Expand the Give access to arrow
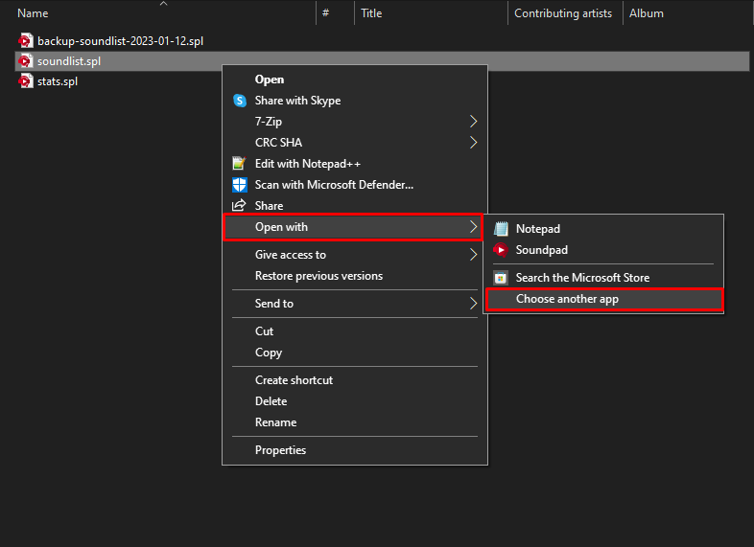The image size is (754, 547). pos(473,255)
